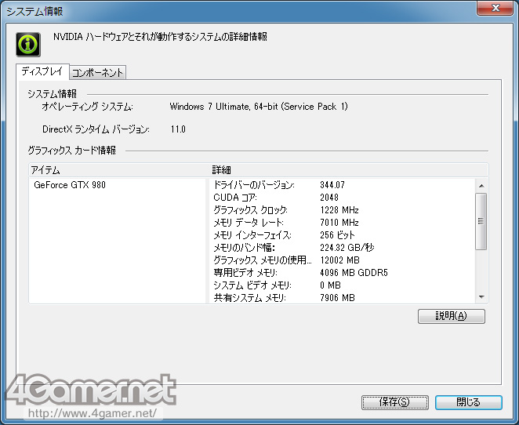Close the システム情報 window with X

click(x=495, y=8)
